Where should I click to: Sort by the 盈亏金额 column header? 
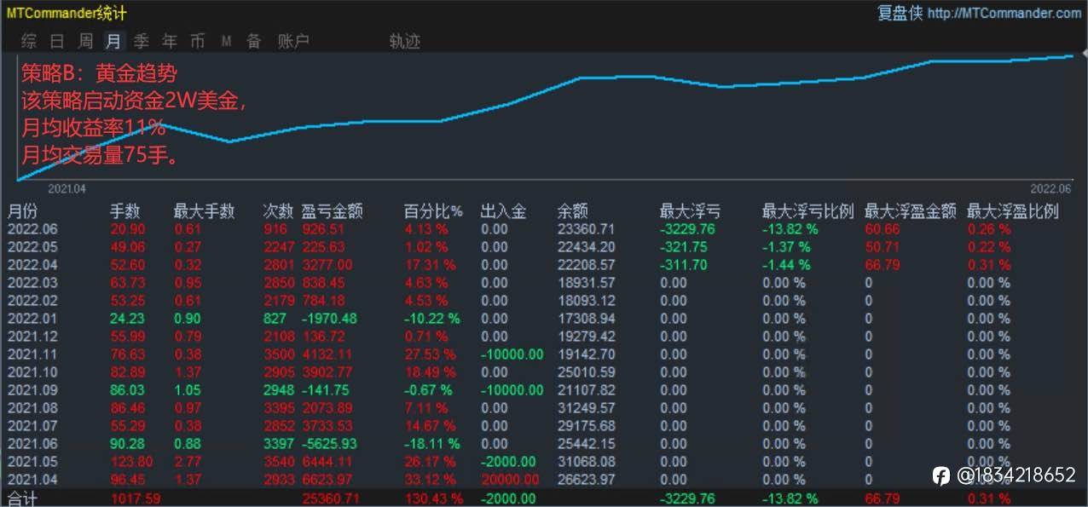(333, 211)
